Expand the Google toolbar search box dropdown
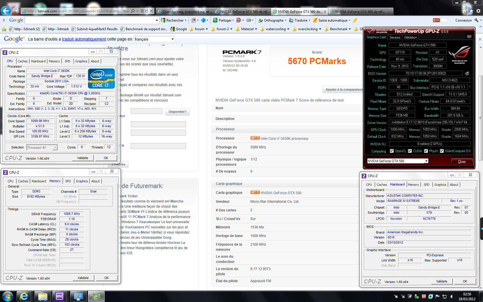The image size is (483, 302). click(x=157, y=20)
